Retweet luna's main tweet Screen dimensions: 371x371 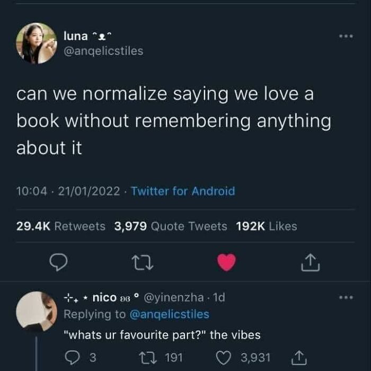tap(142, 262)
